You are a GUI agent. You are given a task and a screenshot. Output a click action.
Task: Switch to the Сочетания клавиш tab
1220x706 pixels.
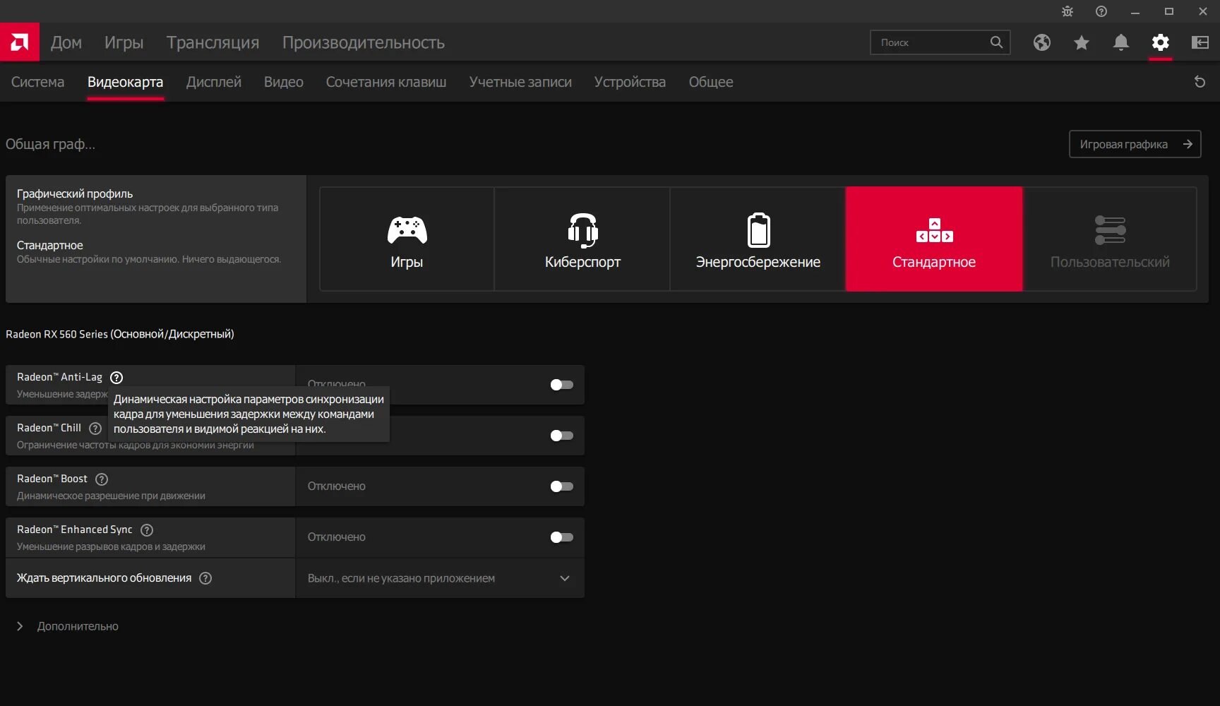(386, 82)
